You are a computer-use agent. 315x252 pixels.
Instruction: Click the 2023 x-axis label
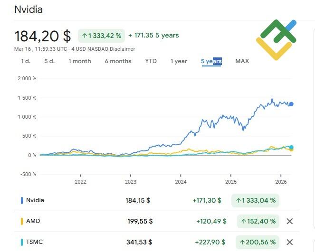tap(131, 182)
